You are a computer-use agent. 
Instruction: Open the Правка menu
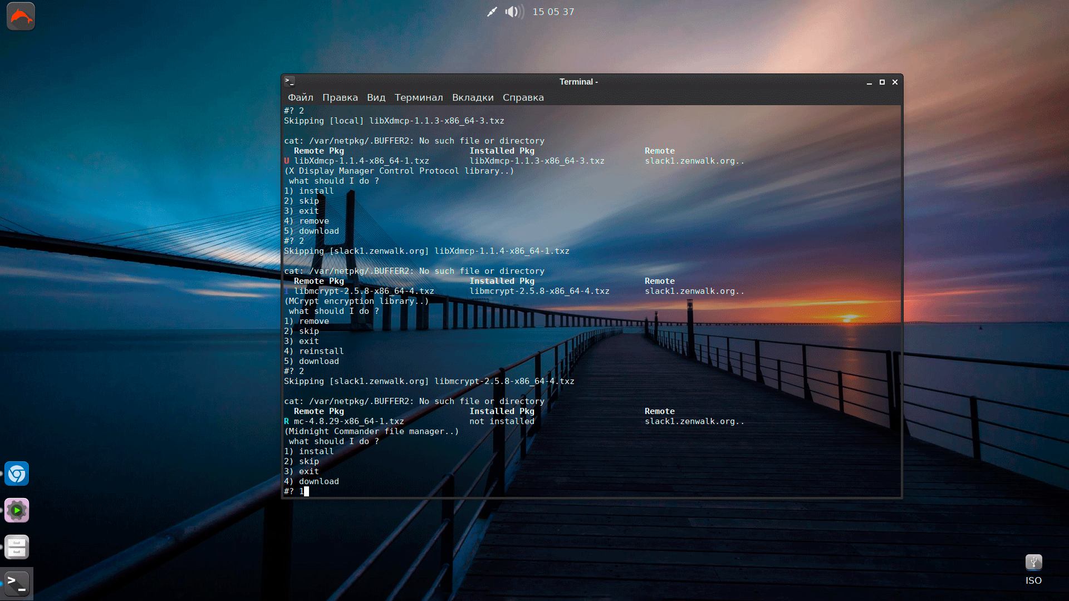[340, 97]
